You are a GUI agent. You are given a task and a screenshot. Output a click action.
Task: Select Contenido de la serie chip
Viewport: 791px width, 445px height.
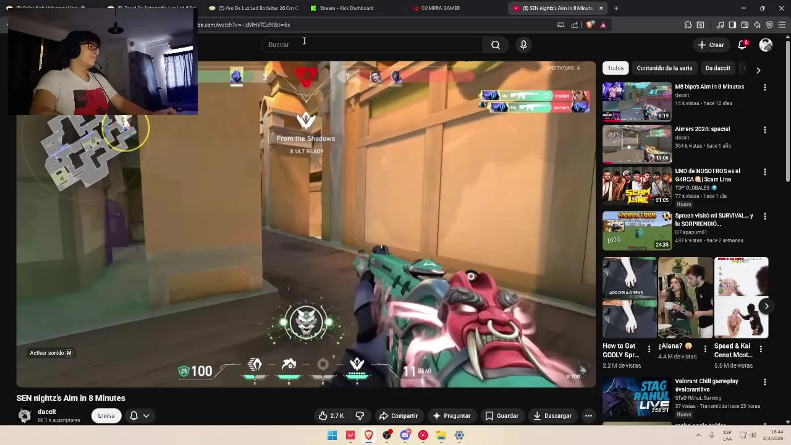pos(664,68)
